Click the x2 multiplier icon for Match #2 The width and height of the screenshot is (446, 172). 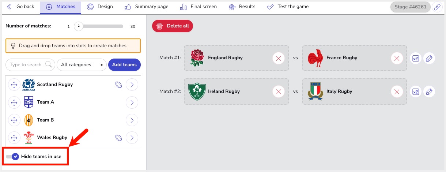(416, 91)
